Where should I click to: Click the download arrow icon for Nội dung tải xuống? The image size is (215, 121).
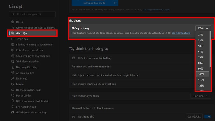click(x=13, y=67)
